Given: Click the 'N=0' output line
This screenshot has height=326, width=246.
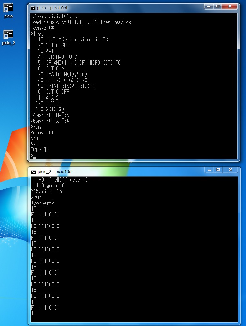Looking at the screenshot, I should pos(34,139).
